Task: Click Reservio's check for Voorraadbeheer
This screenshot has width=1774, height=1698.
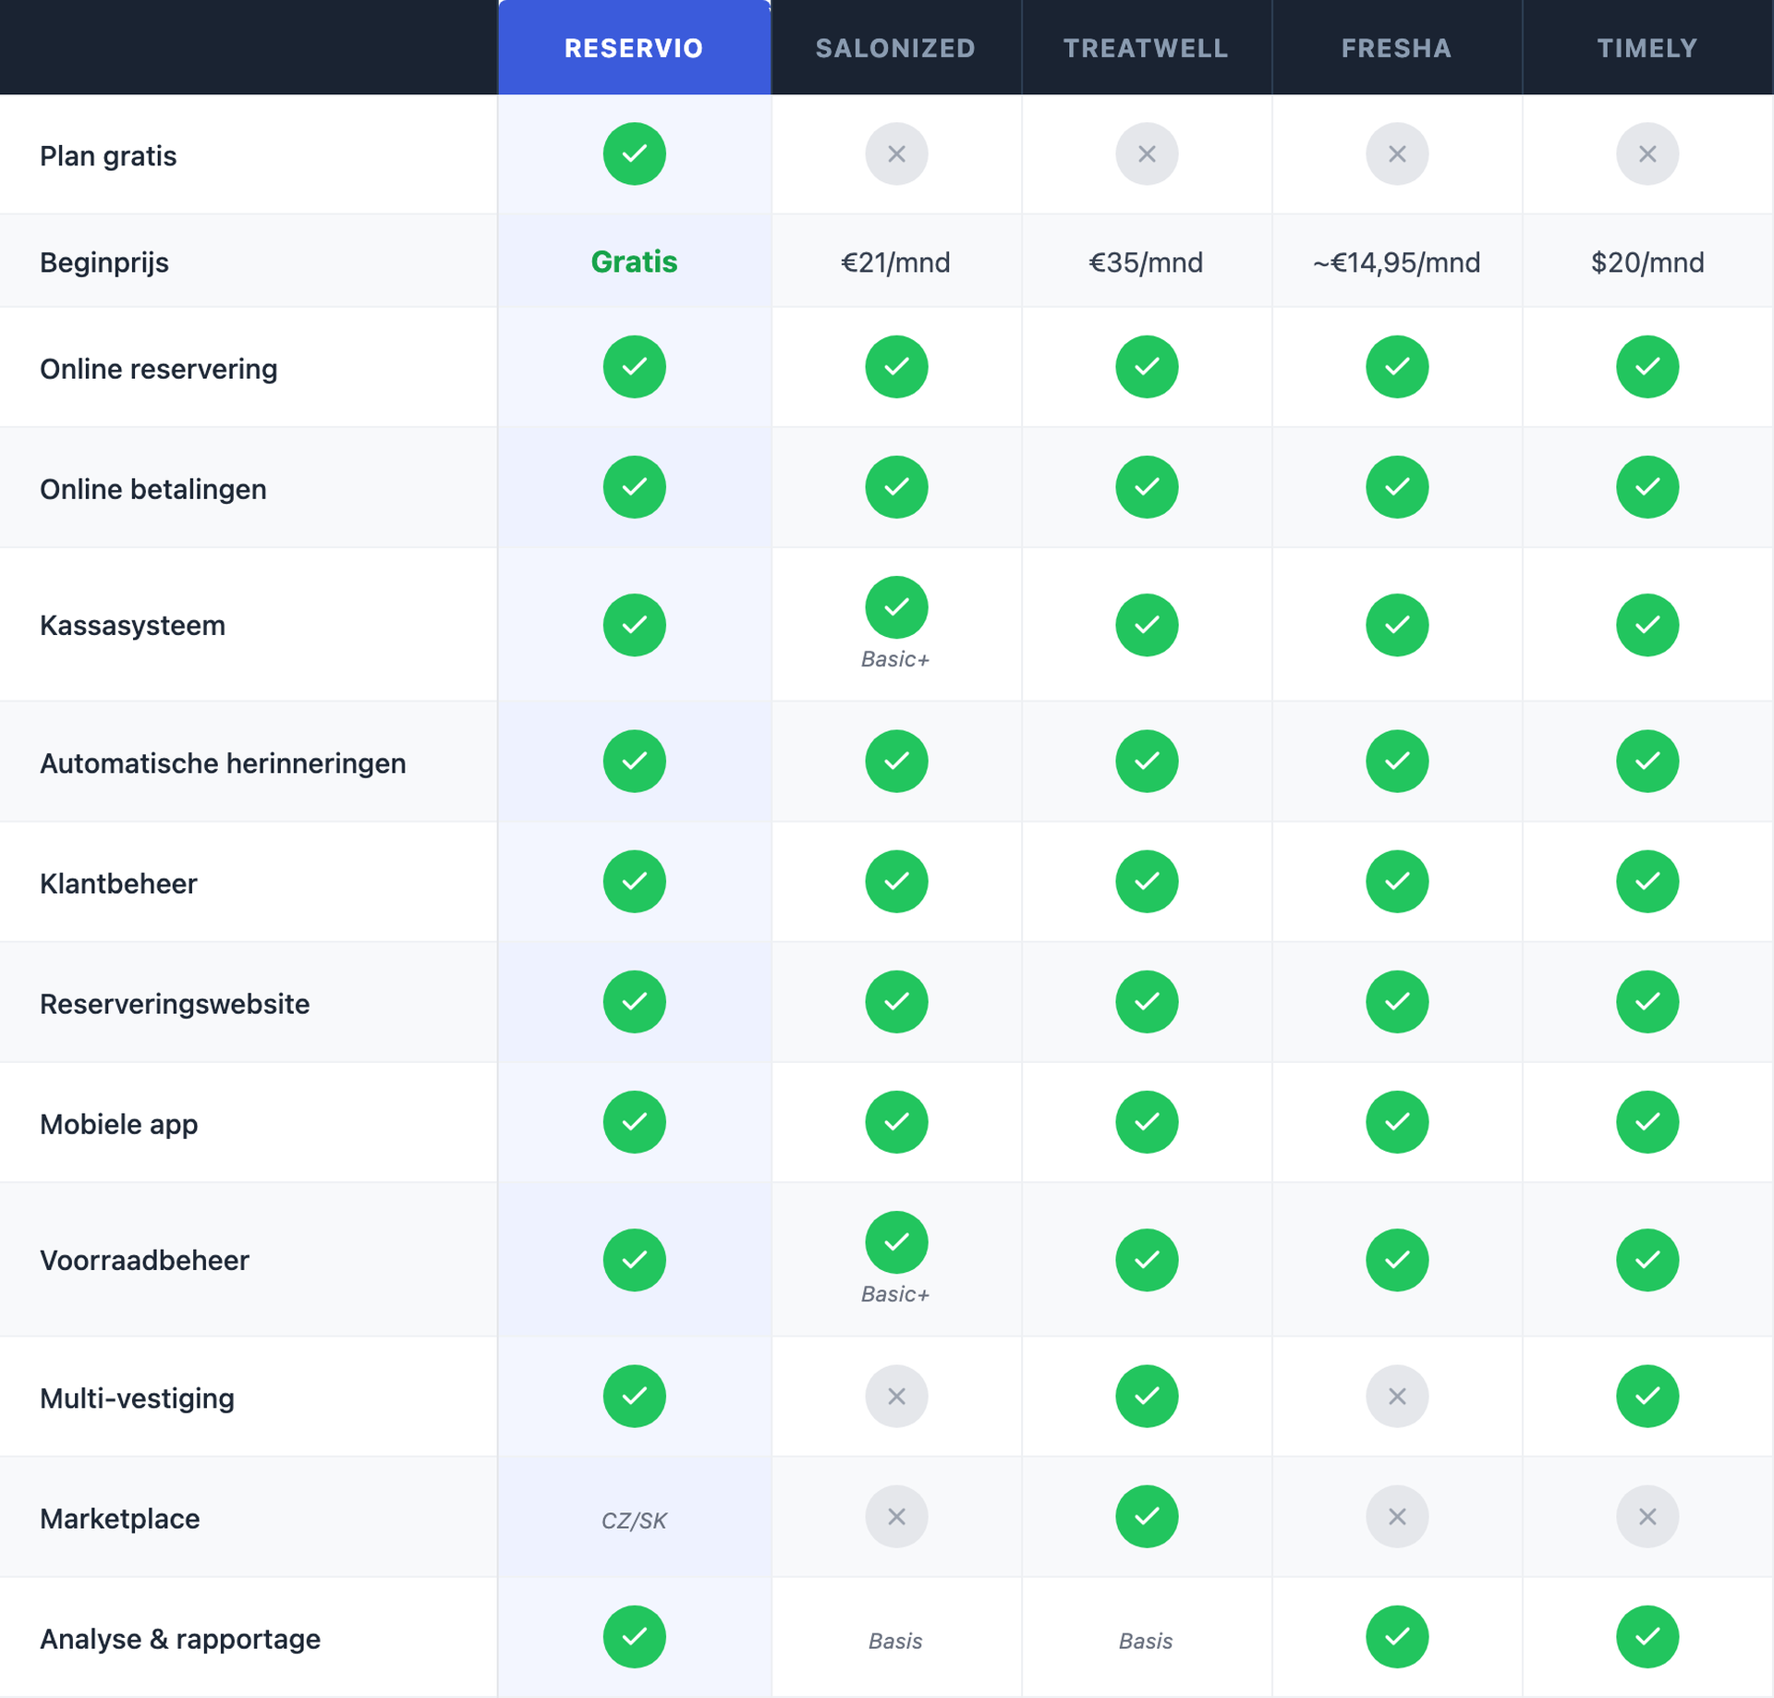Action: [x=635, y=1259]
